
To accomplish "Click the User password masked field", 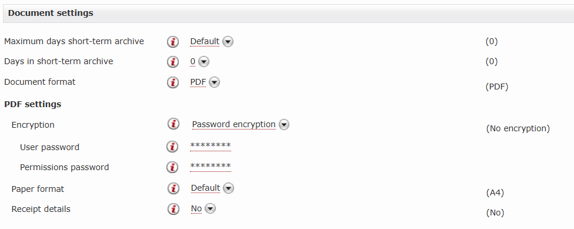I will pos(211,146).
